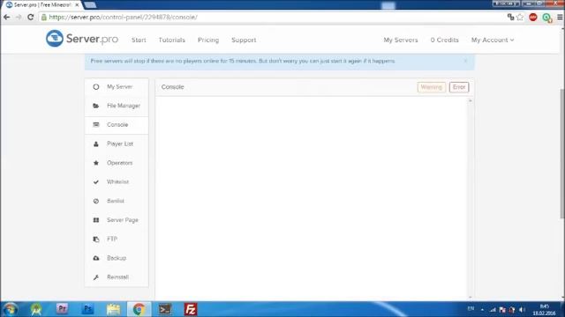Open the terminal app in taskbar

pos(165,309)
